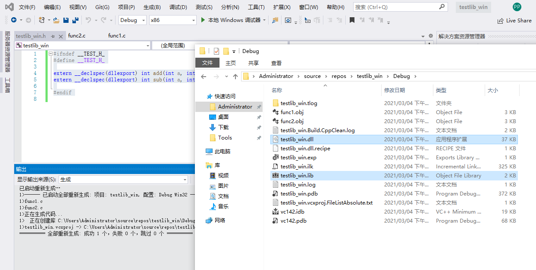Click the bookmark icon in toolbar

coord(352,20)
